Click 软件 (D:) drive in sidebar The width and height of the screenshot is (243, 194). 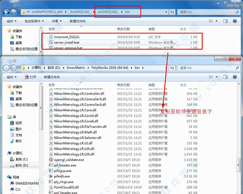[19, 165]
